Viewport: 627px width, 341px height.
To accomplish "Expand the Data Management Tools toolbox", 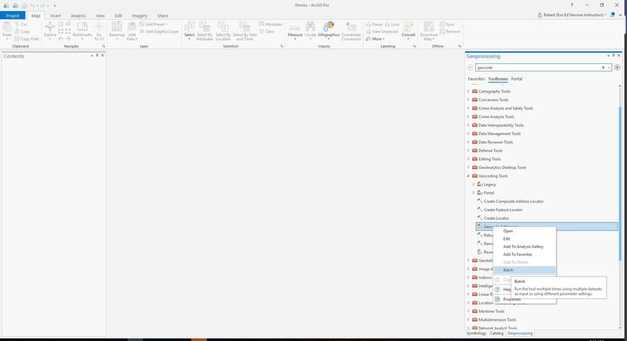I will coord(468,134).
